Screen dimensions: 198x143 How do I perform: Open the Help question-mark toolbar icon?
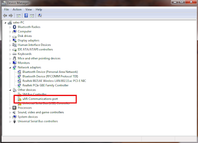pyautogui.click(x=26, y=15)
